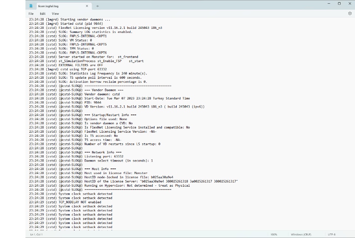Viewport: 355px width, 238px height.
Task: Click 'TS access time: -NA-' line
Action: tap(75, 140)
